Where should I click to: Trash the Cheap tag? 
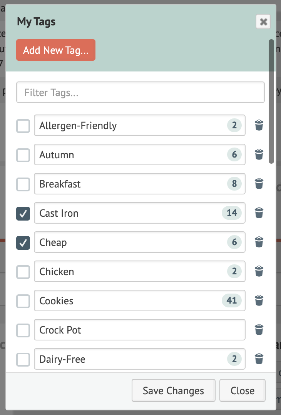259,242
